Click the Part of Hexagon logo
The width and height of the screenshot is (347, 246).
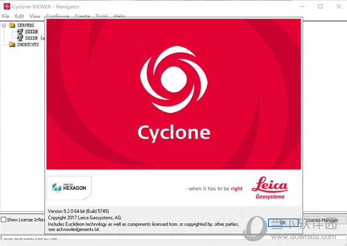coord(69,188)
